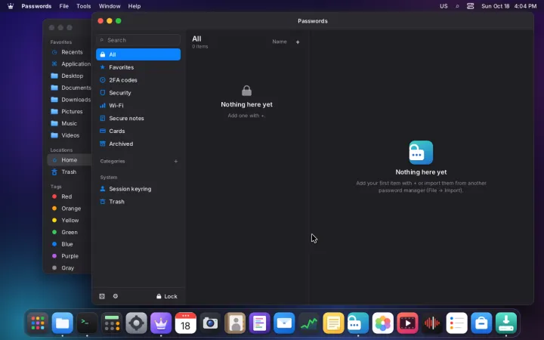Open Trash in Files window
Viewport: 544px width, 340px height.
coord(69,172)
